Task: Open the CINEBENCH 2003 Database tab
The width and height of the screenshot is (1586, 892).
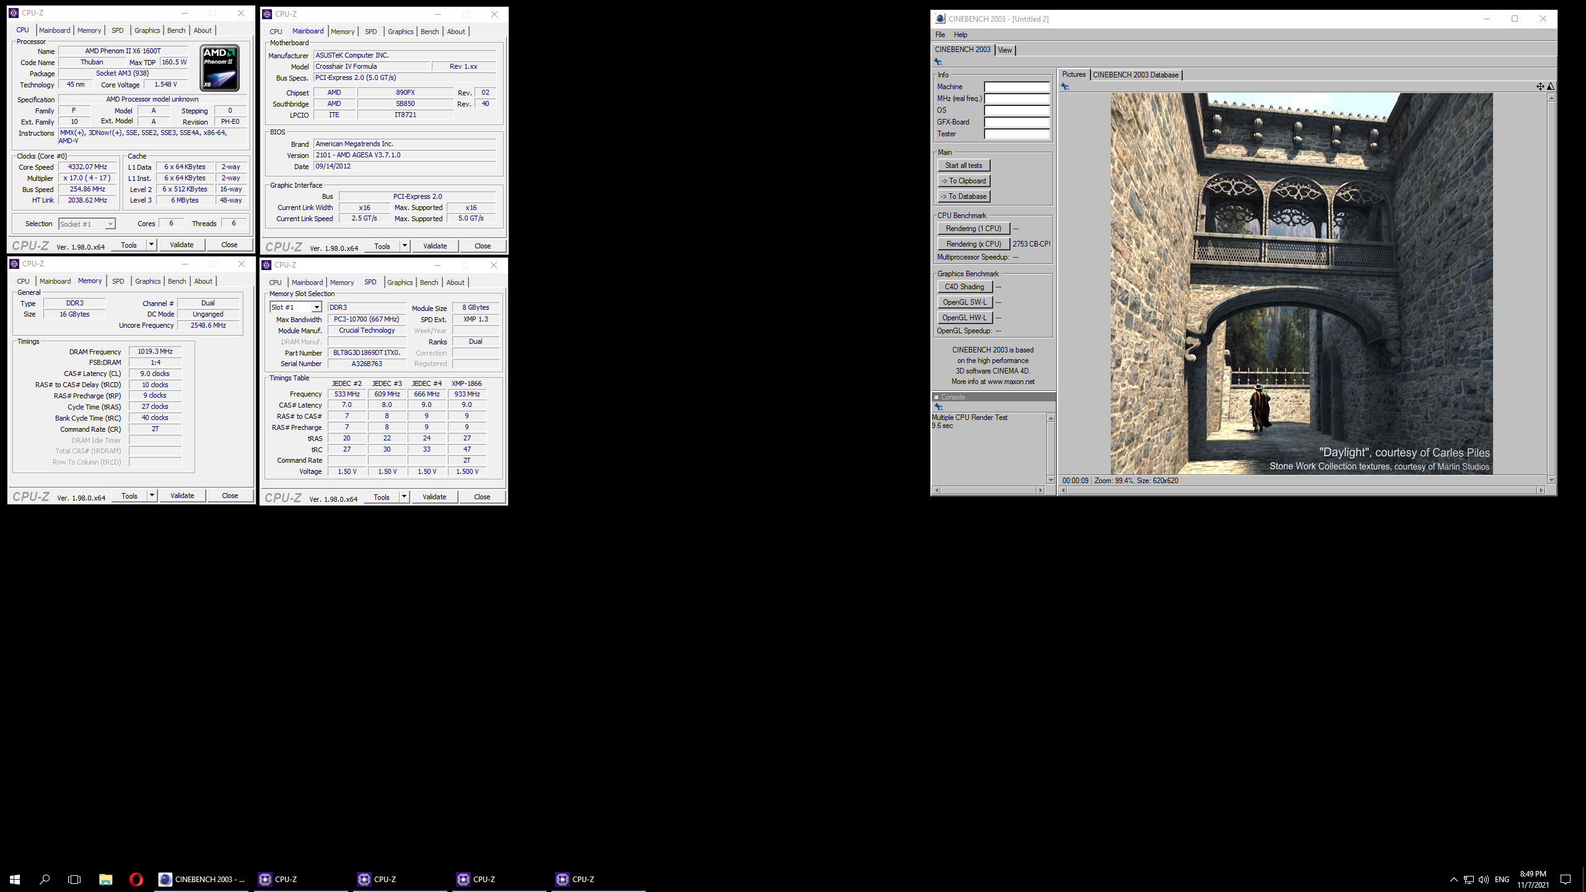Action: (1136, 75)
